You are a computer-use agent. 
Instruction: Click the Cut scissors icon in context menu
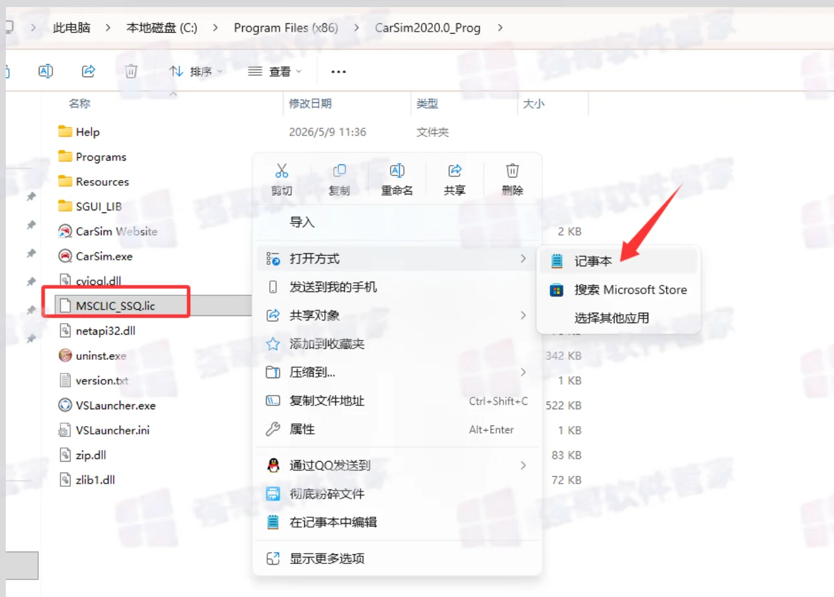point(281,170)
